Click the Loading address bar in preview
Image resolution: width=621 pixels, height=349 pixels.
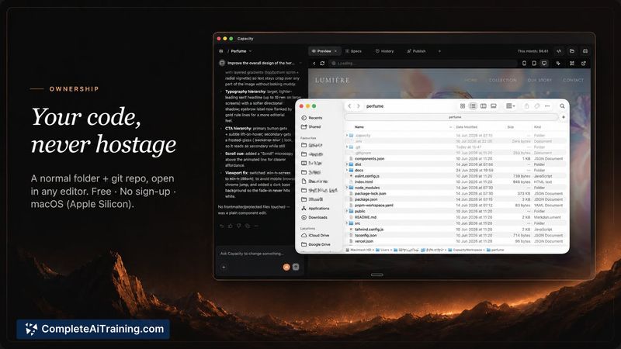tap(423, 64)
